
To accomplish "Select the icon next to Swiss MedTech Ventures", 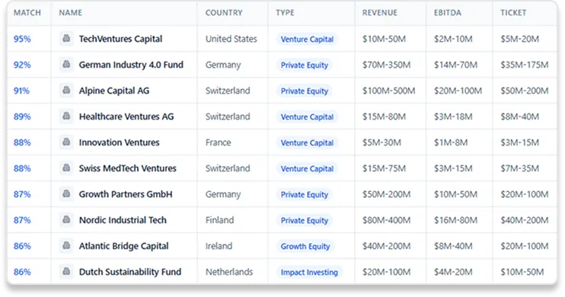I will [x=66, y=168].
